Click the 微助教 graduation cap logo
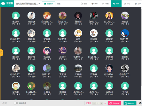Viewport: 142px width, 106px height. [7, 4]
